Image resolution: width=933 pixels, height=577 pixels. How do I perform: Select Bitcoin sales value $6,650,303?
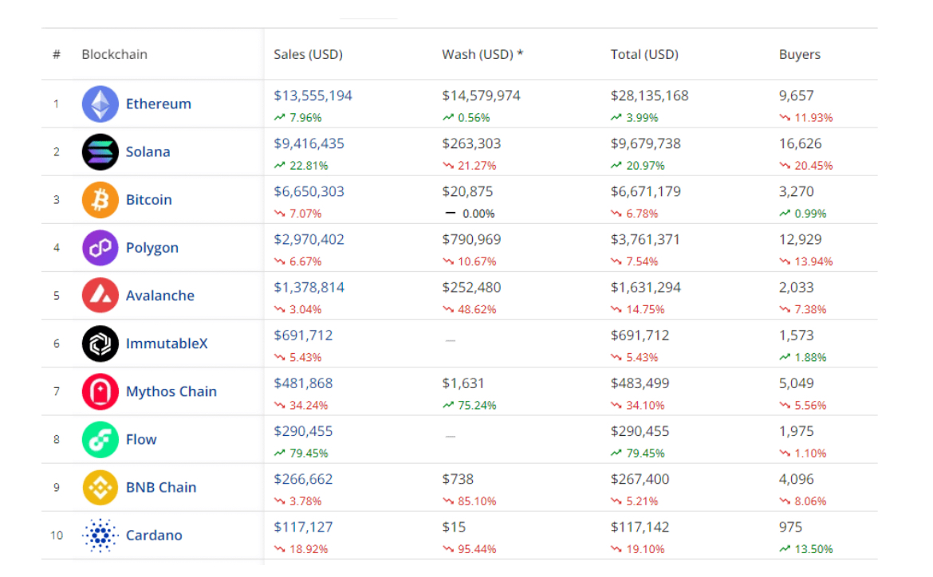pyautogui.click(x=309, y=191)
